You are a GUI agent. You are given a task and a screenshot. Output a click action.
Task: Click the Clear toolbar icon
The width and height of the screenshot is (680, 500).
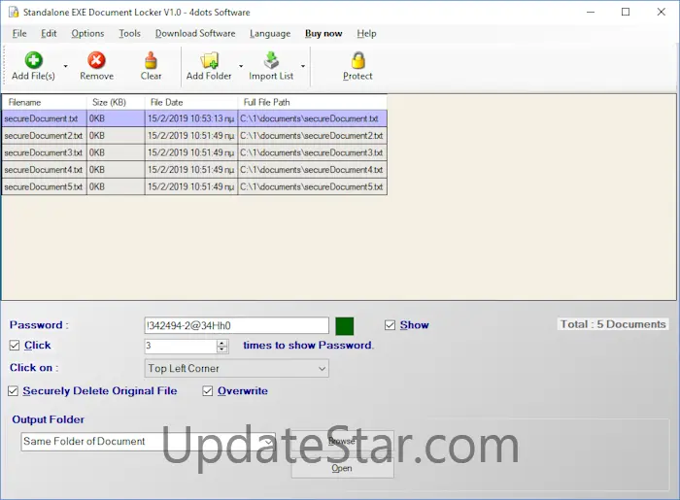151,61
